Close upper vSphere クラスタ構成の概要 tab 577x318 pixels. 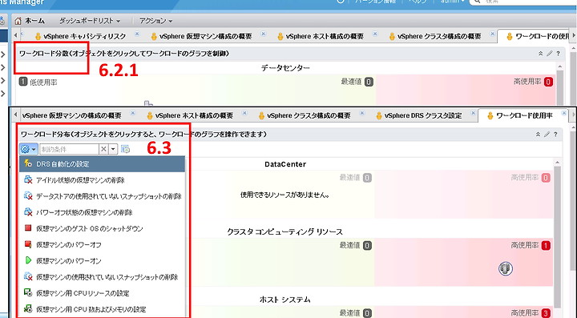pos(492,34)
